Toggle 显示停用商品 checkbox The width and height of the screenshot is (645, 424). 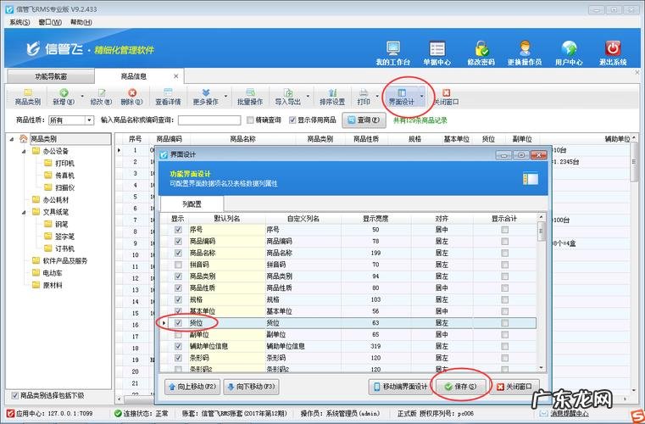click(x=293, y=120)
